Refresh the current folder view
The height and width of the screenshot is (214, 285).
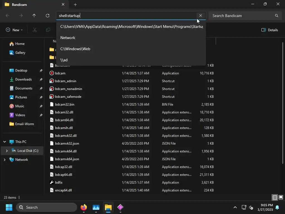(x=48, y=16)
